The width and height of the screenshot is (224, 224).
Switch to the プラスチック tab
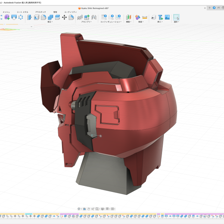point(40,12)
